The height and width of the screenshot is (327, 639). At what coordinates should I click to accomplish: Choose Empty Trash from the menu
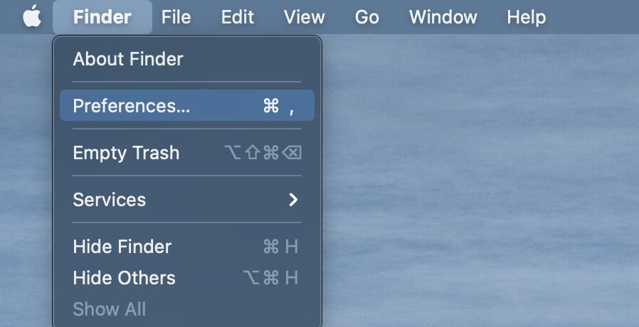(187, 153)
